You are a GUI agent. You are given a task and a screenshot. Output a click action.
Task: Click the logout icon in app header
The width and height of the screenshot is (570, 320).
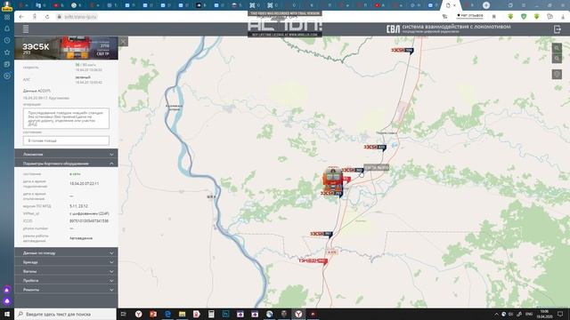558,29
